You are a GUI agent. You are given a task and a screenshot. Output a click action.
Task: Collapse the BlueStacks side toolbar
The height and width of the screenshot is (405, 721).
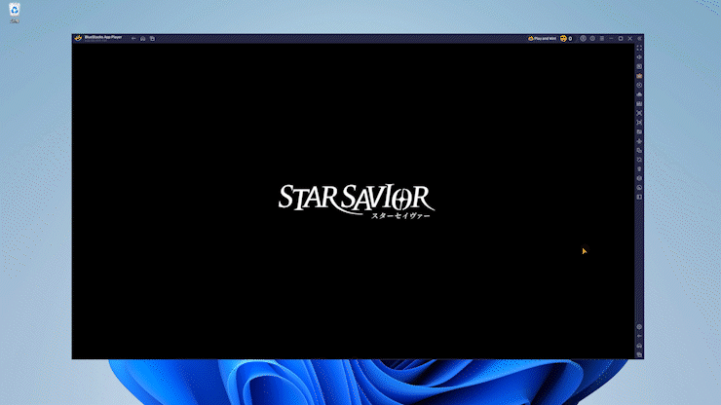639,39
